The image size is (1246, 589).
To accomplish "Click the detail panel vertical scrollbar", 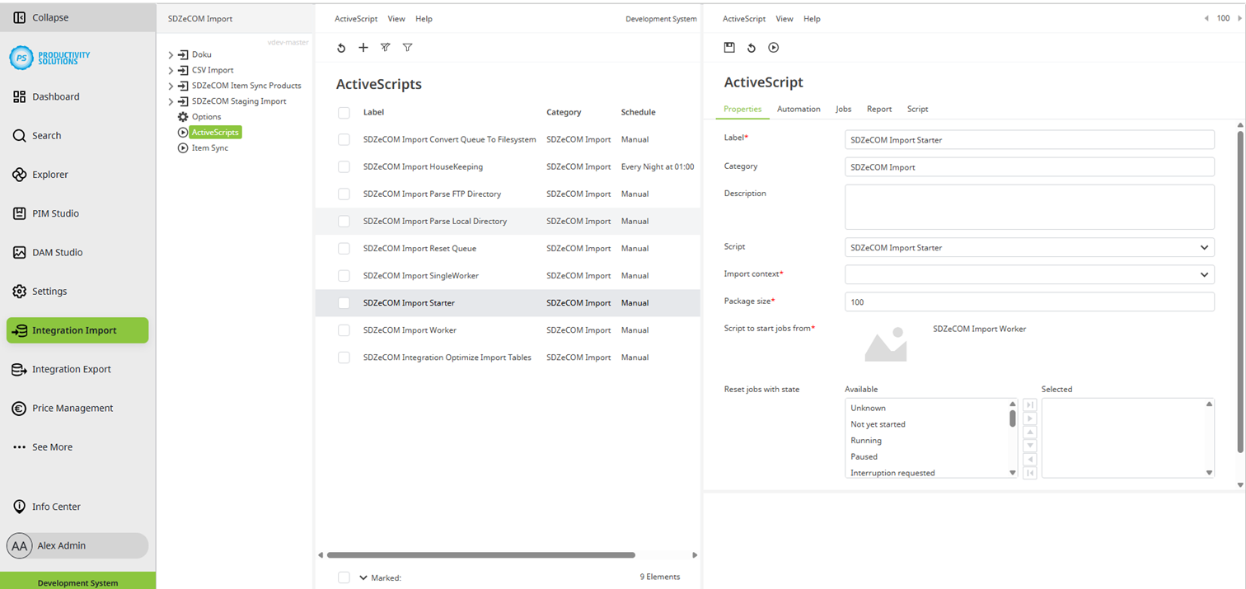I will point(1240,291).
